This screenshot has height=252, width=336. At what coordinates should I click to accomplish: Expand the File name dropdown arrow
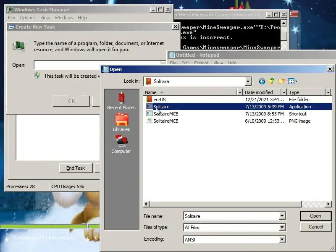(x=282, y=216)
